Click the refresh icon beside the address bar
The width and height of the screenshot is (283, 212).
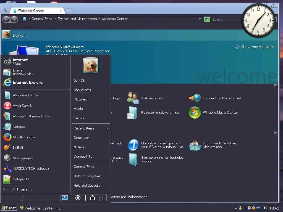207,19
